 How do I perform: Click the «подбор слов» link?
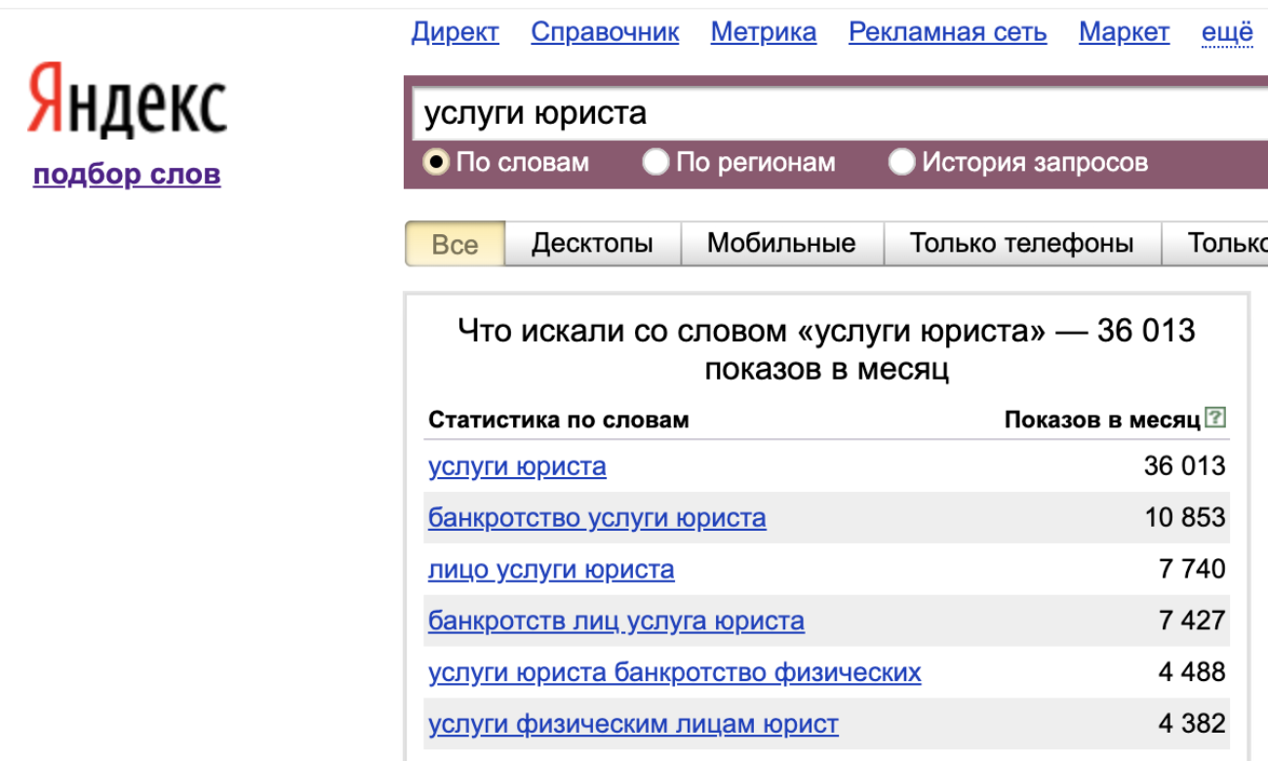pos(127,175)
